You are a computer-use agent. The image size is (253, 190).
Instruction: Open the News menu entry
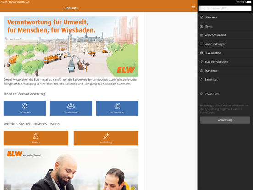coord(225,26)
